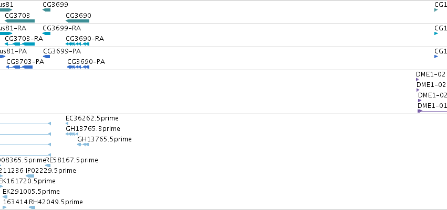Select the CG3690-RA transcript exon arrows
This screenshot has width=447, height=210.
pyautogui.click(x=78, y=44)
